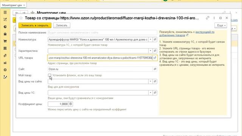The height and width of the screenshot is (136, 242).
Task: Click the Записать button
Action: coord(62,25)
